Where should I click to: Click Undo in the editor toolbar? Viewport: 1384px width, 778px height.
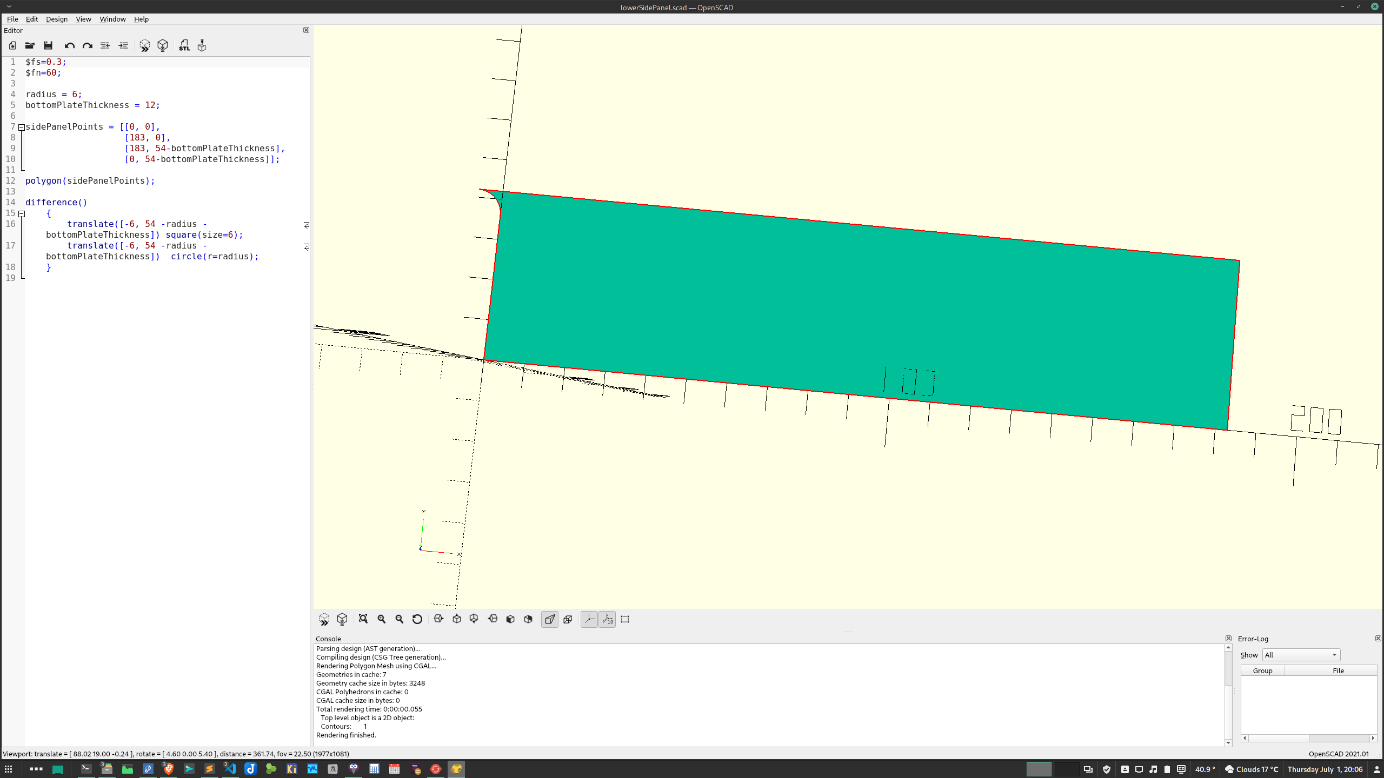click(69, 46)
